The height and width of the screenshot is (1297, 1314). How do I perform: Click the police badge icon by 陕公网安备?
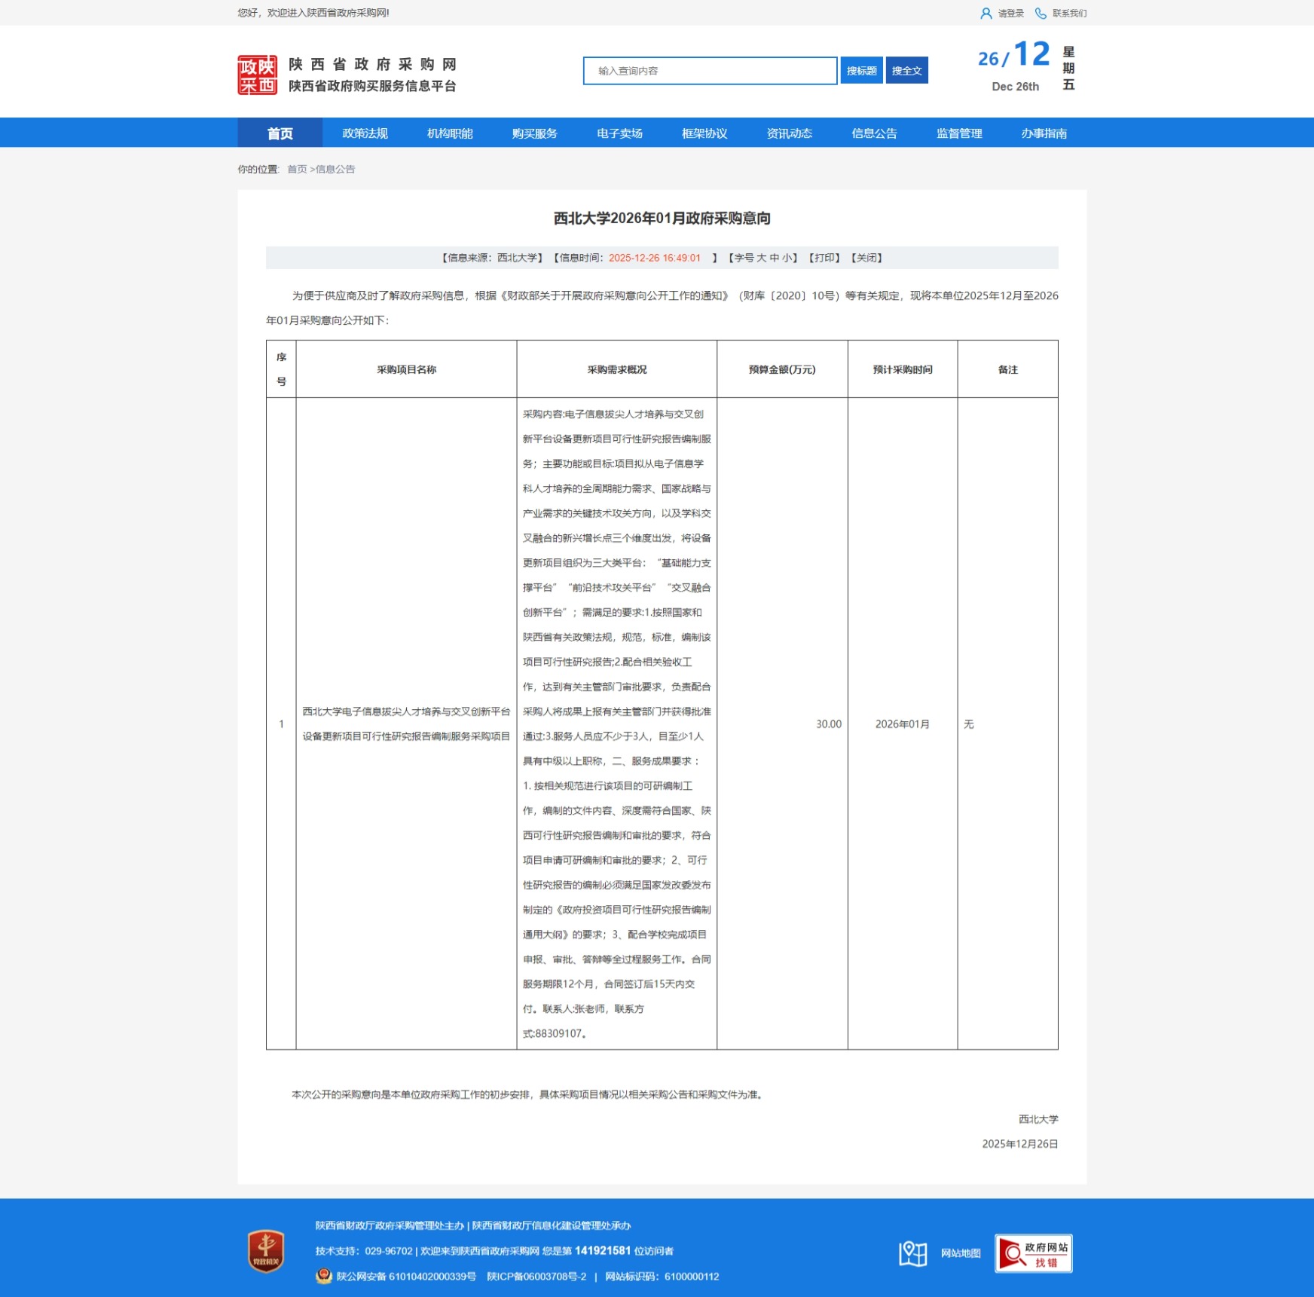[x=324, y=1276]
